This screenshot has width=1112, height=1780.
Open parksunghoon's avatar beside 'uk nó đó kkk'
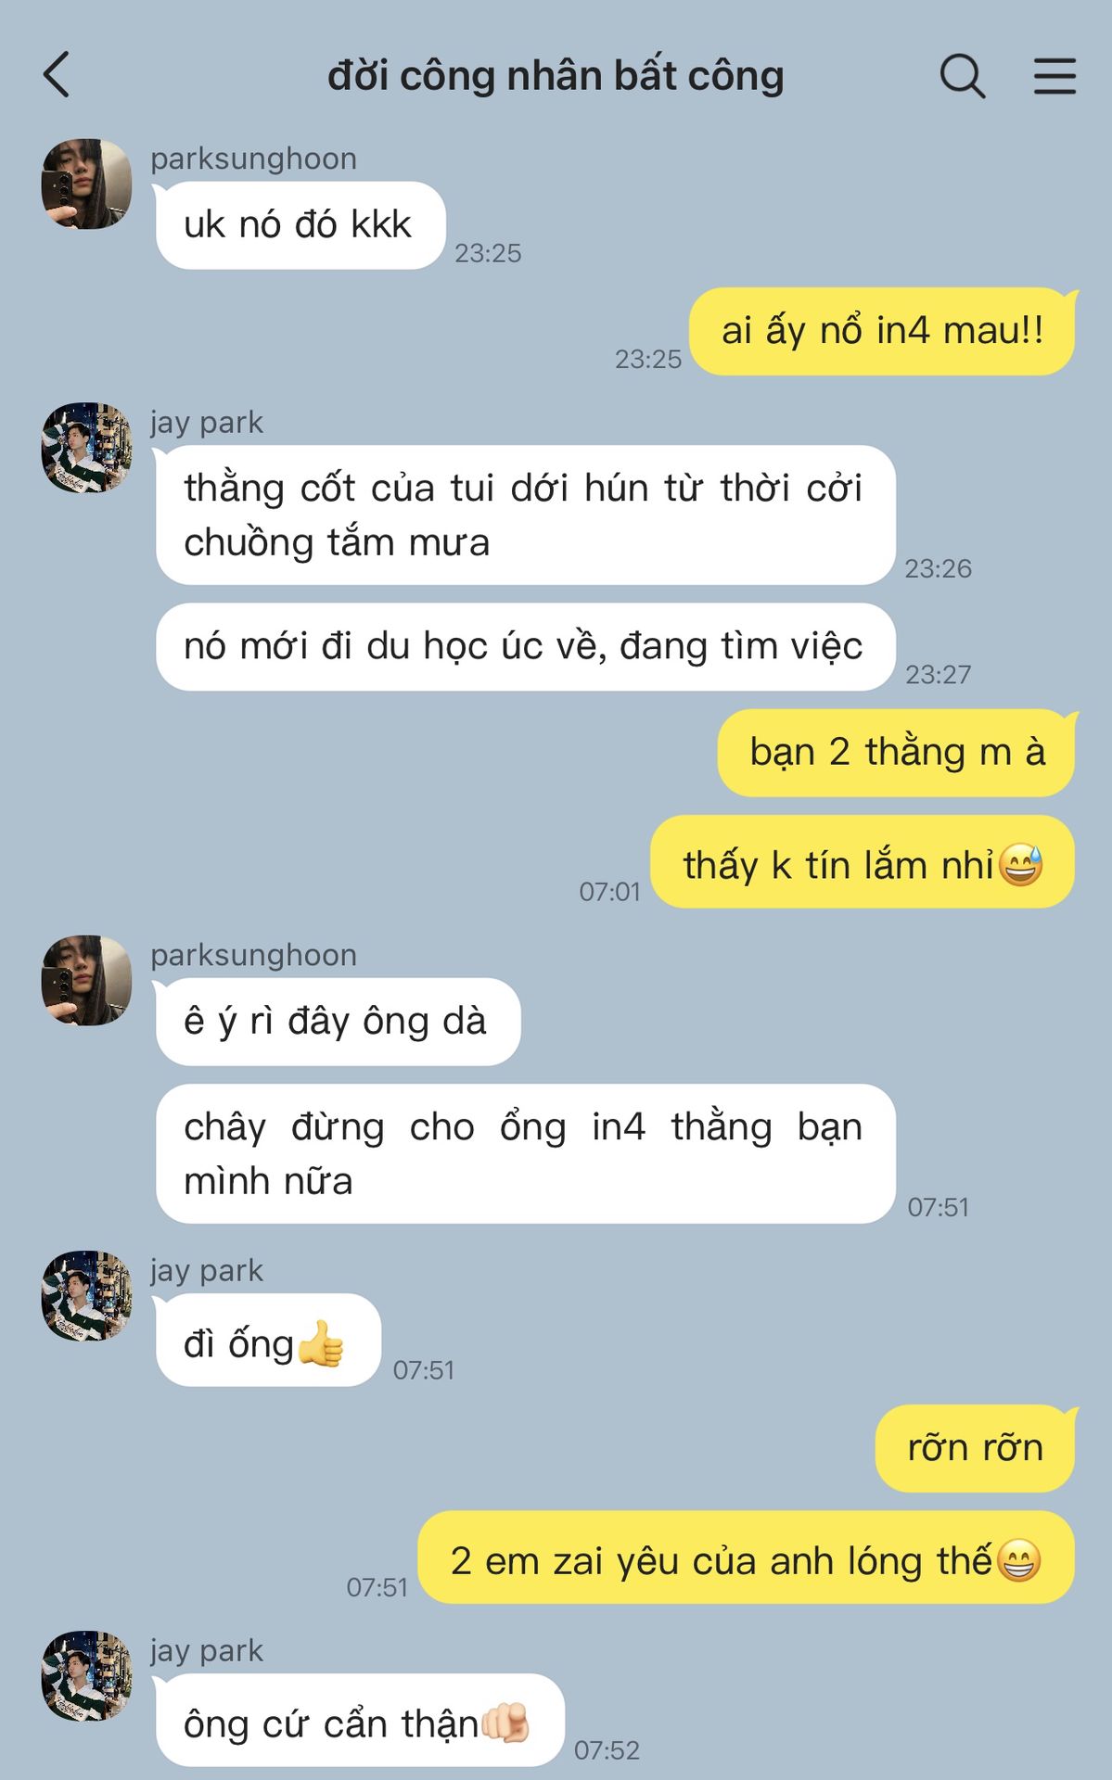click(x=86, y=184)
